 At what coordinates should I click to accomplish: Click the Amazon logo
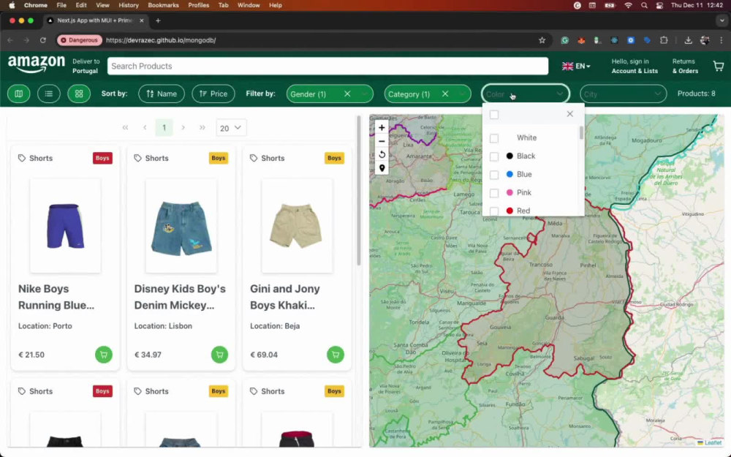pos(37,64)
